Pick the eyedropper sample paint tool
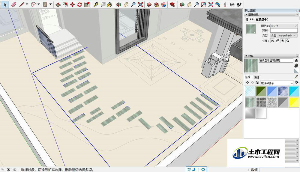The image size is (300, 172). (296, 77)
